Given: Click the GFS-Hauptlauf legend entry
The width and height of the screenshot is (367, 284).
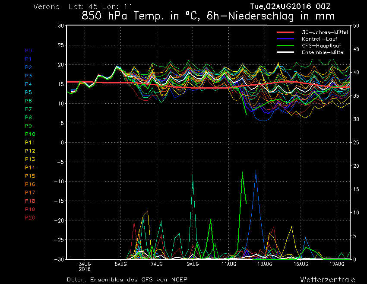Looking at the screenshot, I should pos(321,46).
